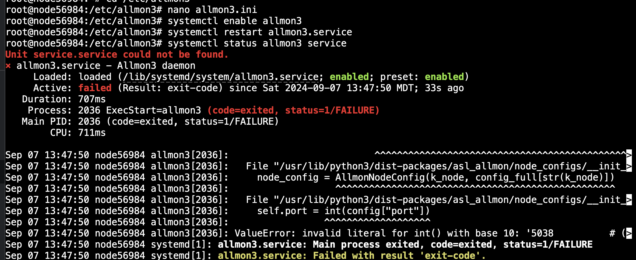The width and height of the screenshot is (636, 260).
Task: Click the red × failure marker beside allmon3.service
Action: [x=8, y=66]
